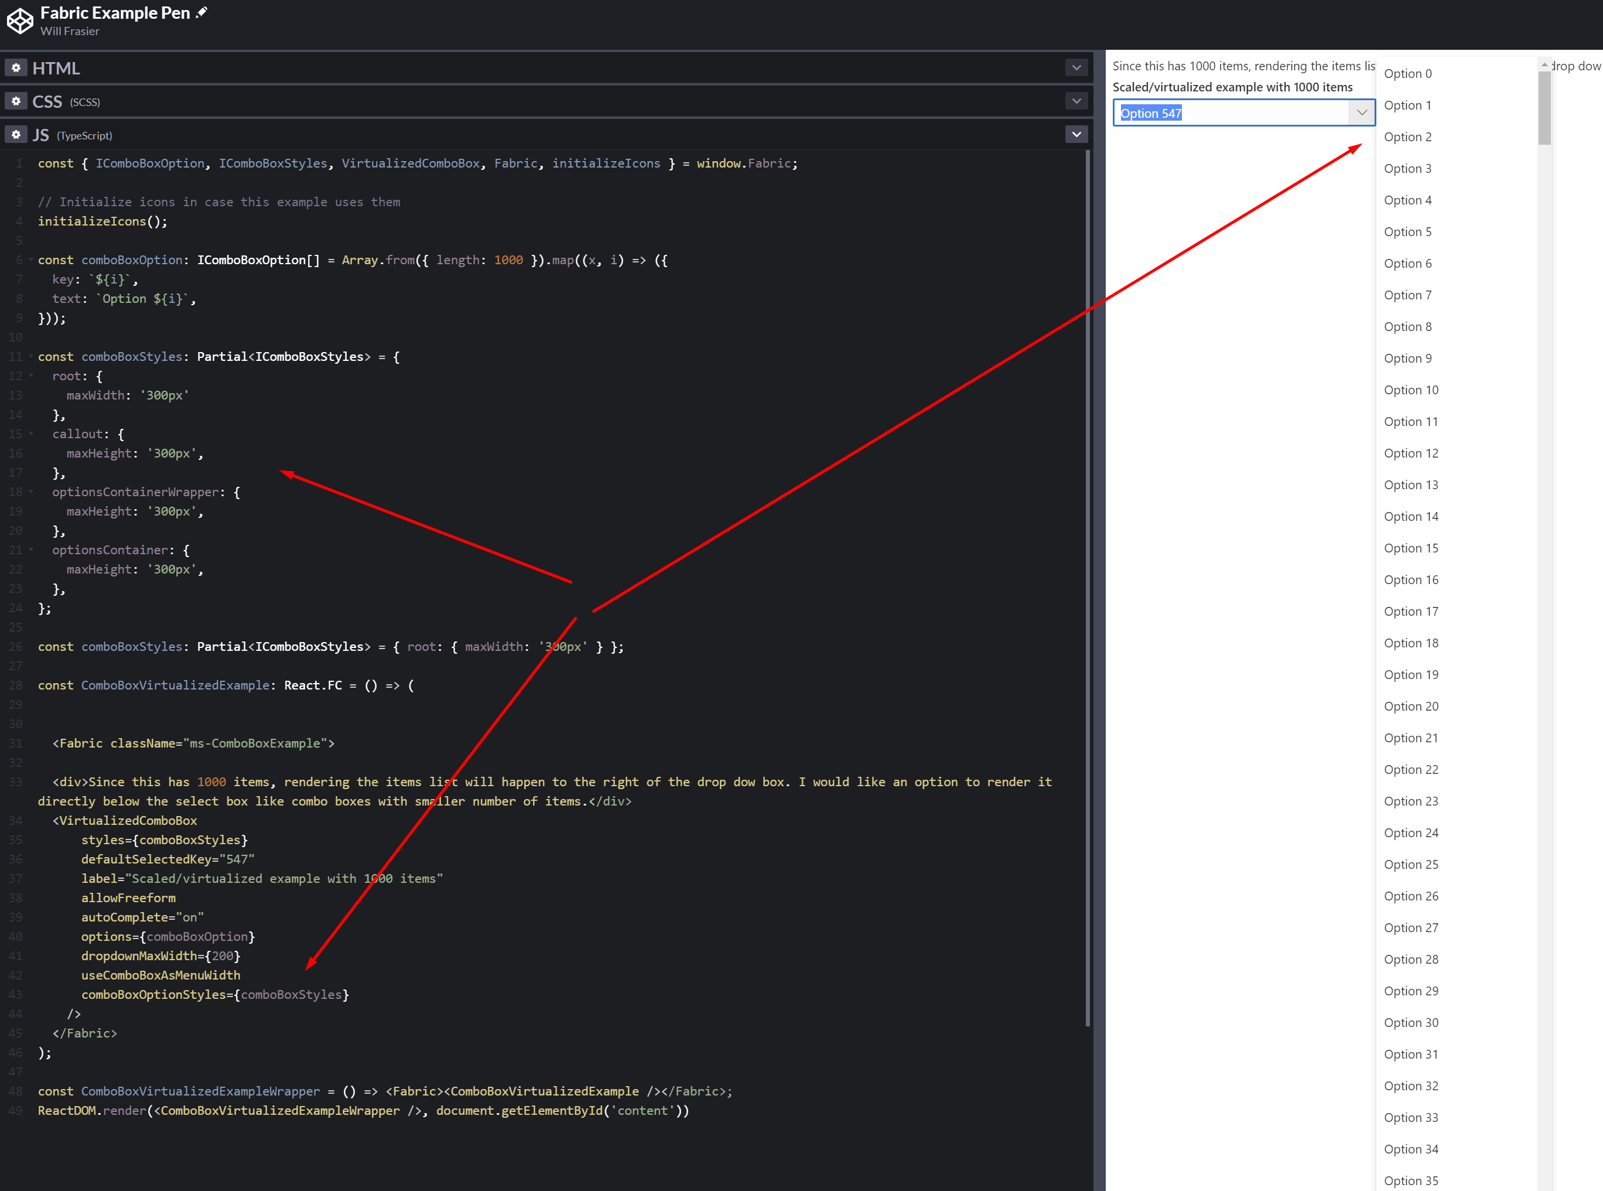Open the CSS panel settings gear
Image resolution: width=1603 pixels, height=1191 pixels.
(16, 101)
